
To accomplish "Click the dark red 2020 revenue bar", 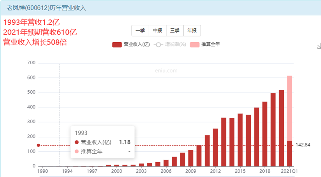I will point(281,128).
